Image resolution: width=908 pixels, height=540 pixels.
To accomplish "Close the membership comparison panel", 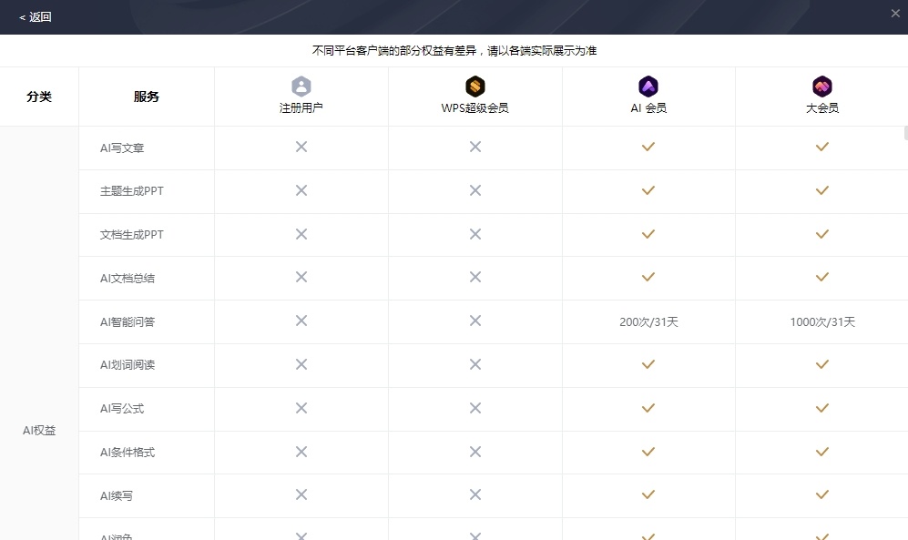I will [x=895, y=13].
